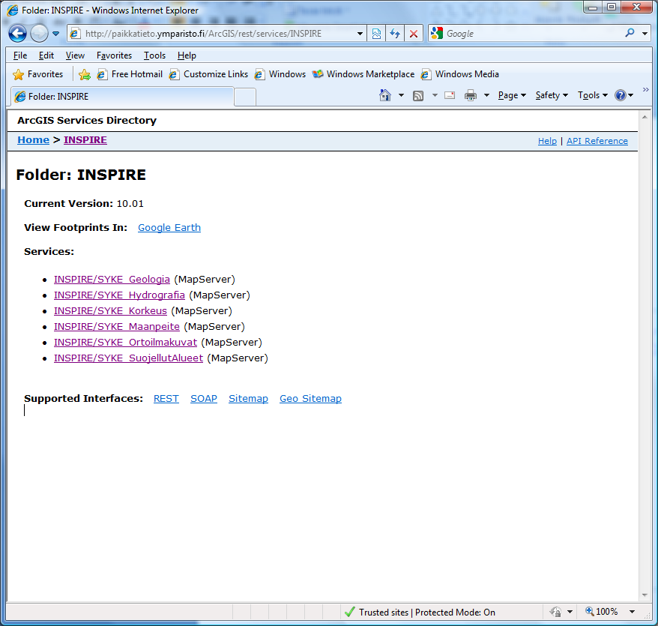Click the Print printer icon
Image resolution: width=658 pixels, height=626 pixels.
pos(471,95)
